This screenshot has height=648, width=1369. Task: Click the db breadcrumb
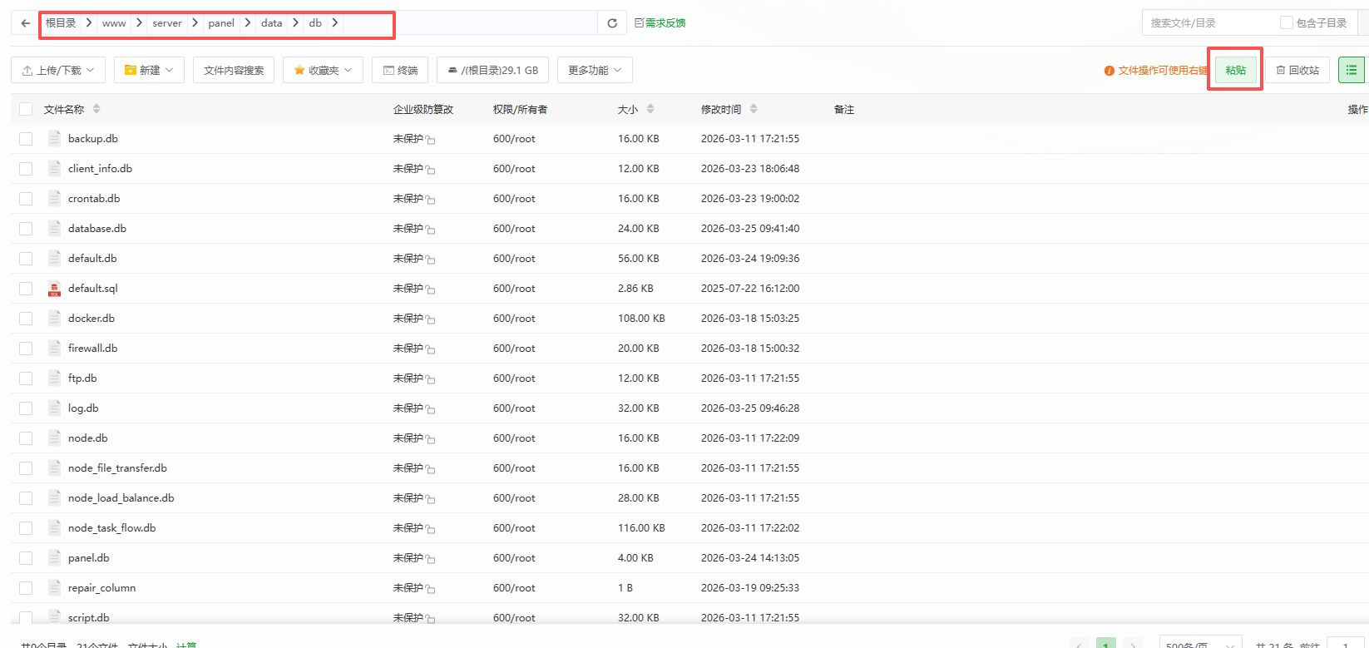(x=315, y=23)
